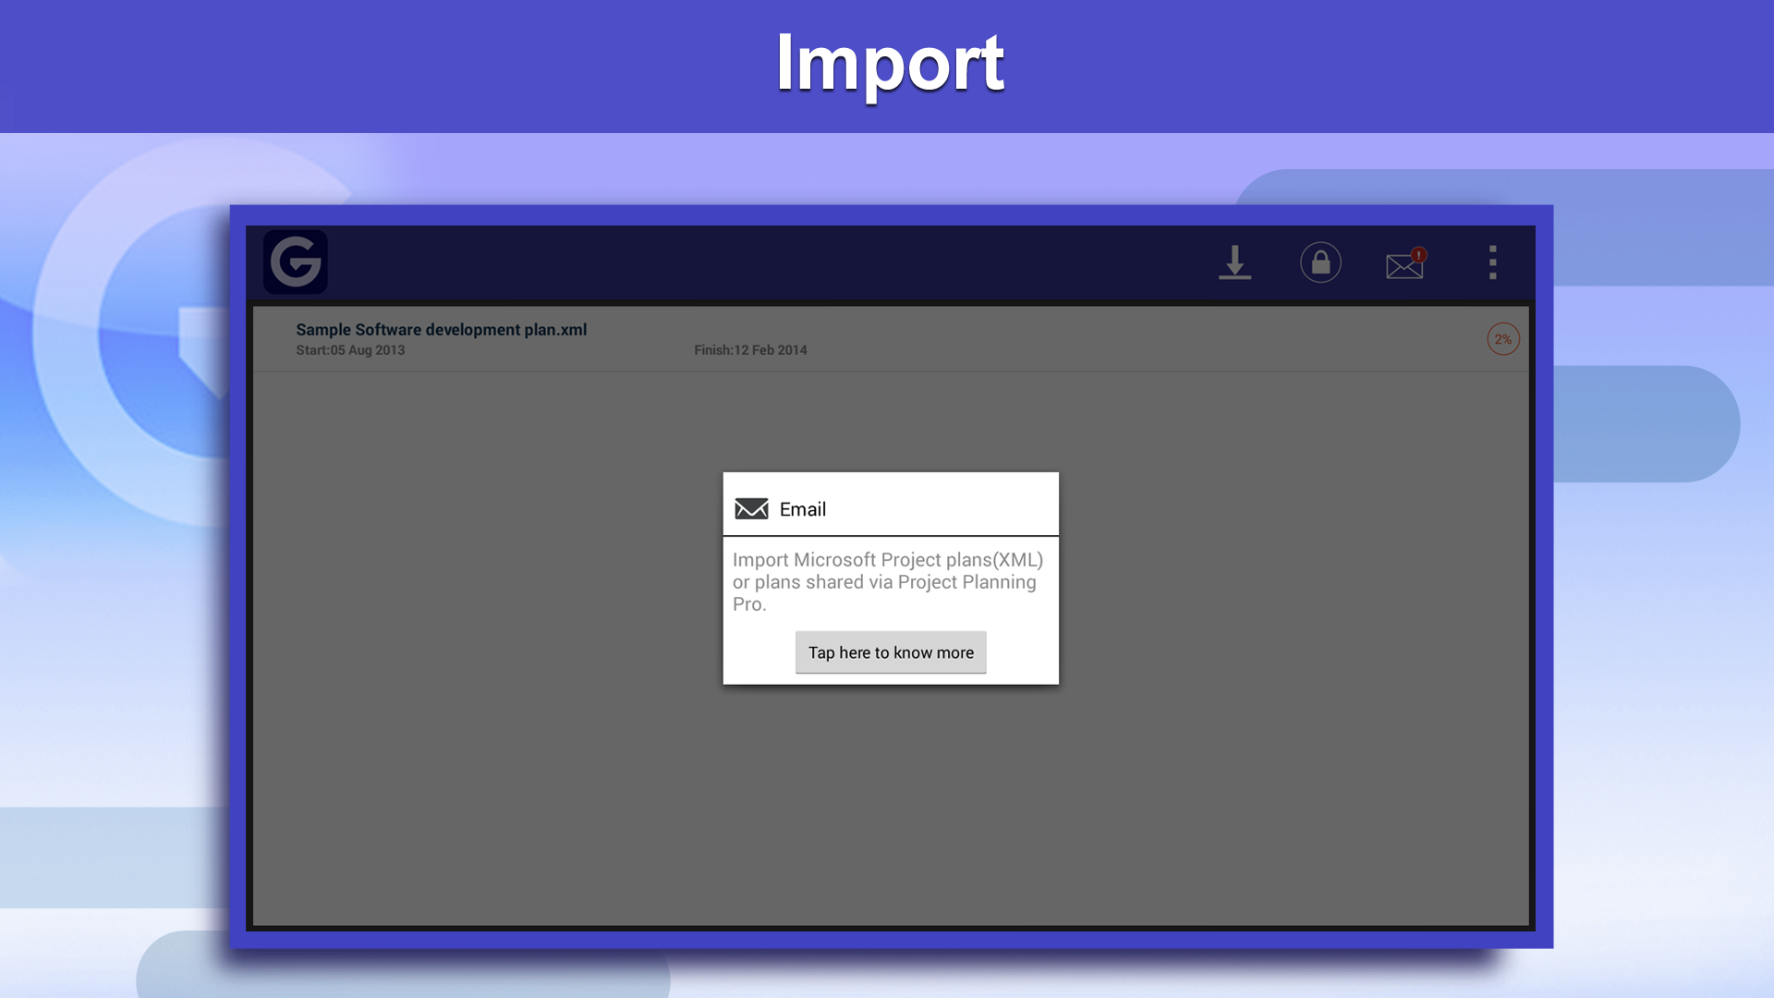The width and height of the screenshot is (1774, 998).
Task: Click the padlock icon in toolbar
Action: (x=1320, y=262)
